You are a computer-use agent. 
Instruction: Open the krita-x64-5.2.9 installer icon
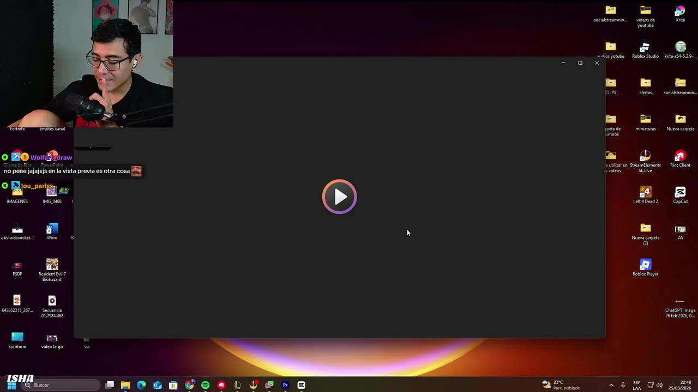(680, 51)
